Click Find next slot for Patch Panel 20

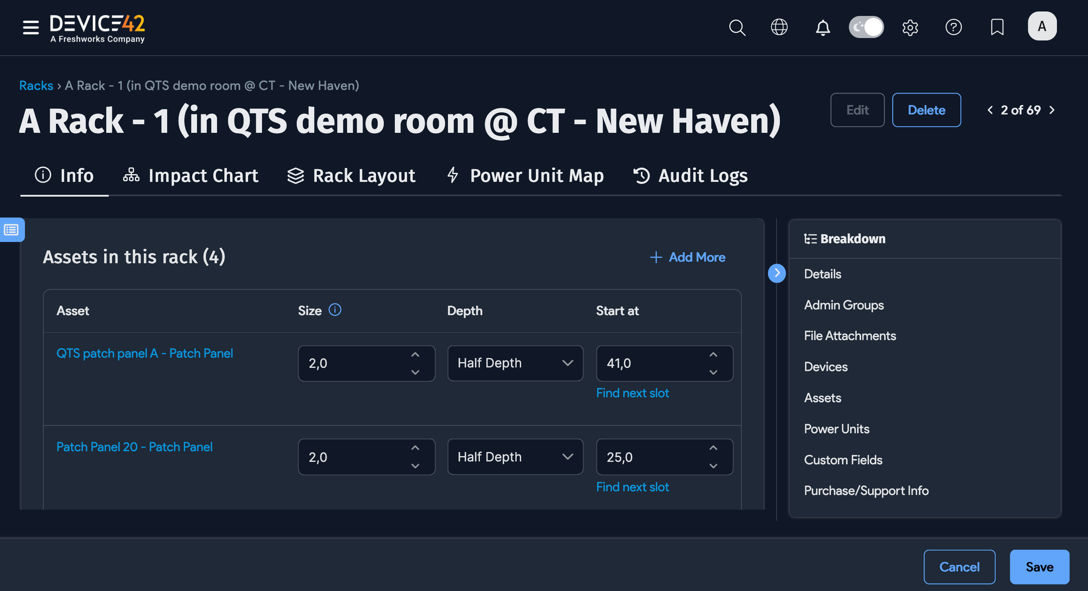632,487
